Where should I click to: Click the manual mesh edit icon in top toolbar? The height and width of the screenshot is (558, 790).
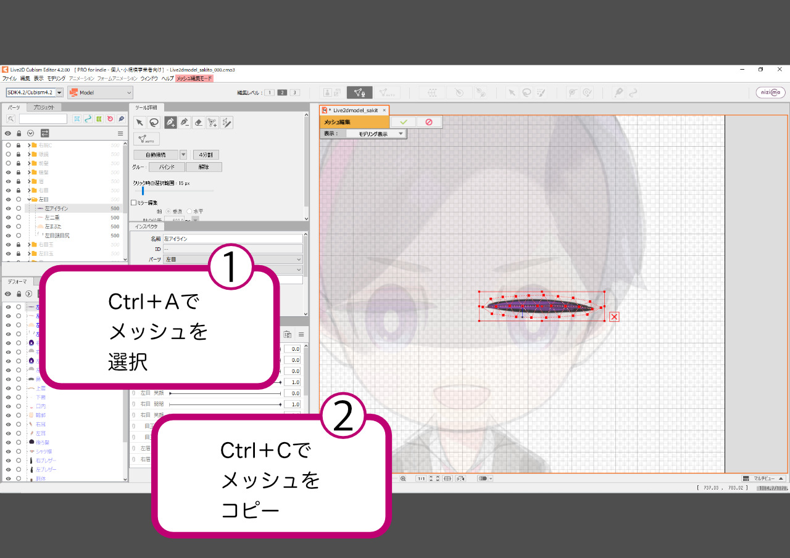pos(359,92)
